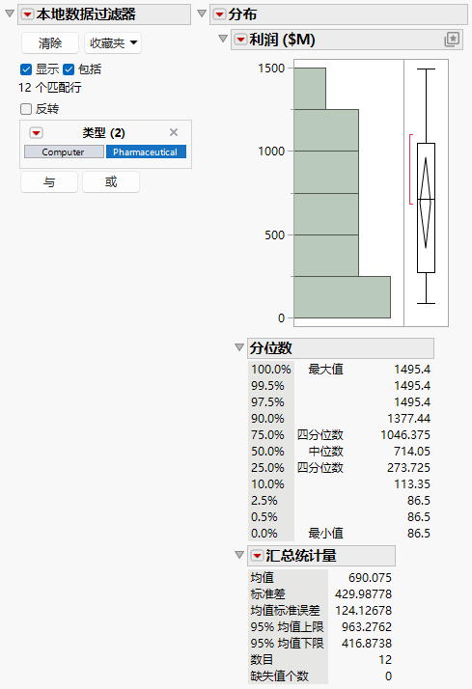This screenshot has height=689, width=472.
Task: Enable the 反转 checkbox
Action: [x=26, y=108]
